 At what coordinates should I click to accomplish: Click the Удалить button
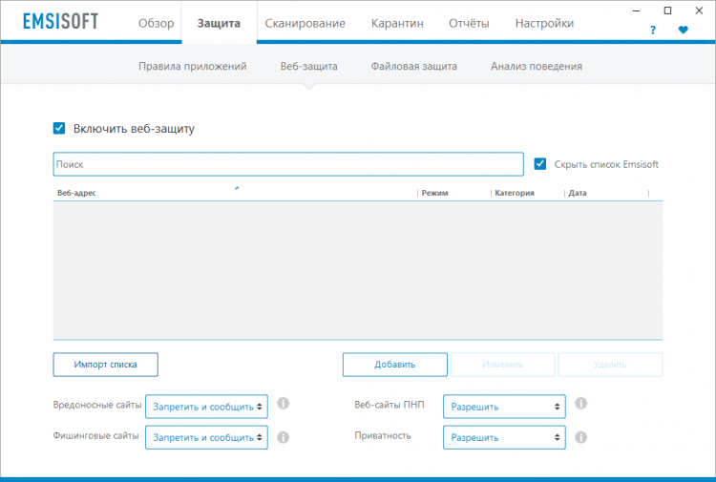pos(610,365)
